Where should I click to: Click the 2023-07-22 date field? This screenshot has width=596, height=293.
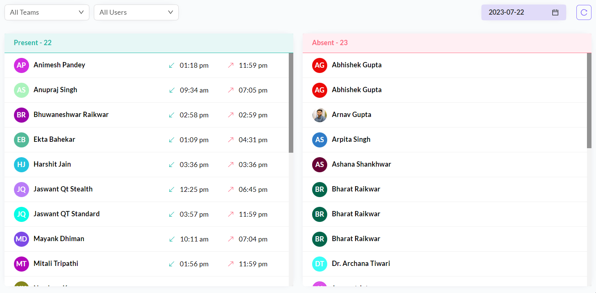pyautogui.click(x=524, y=12)
